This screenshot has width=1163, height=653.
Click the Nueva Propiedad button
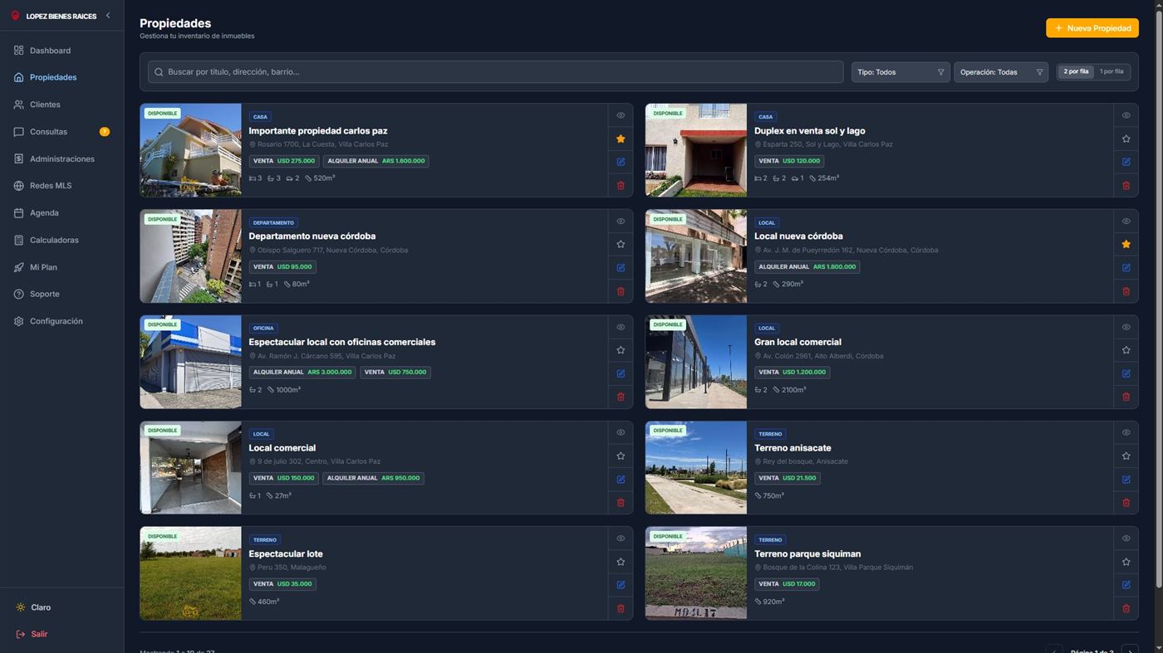[x=1092, y=28]
